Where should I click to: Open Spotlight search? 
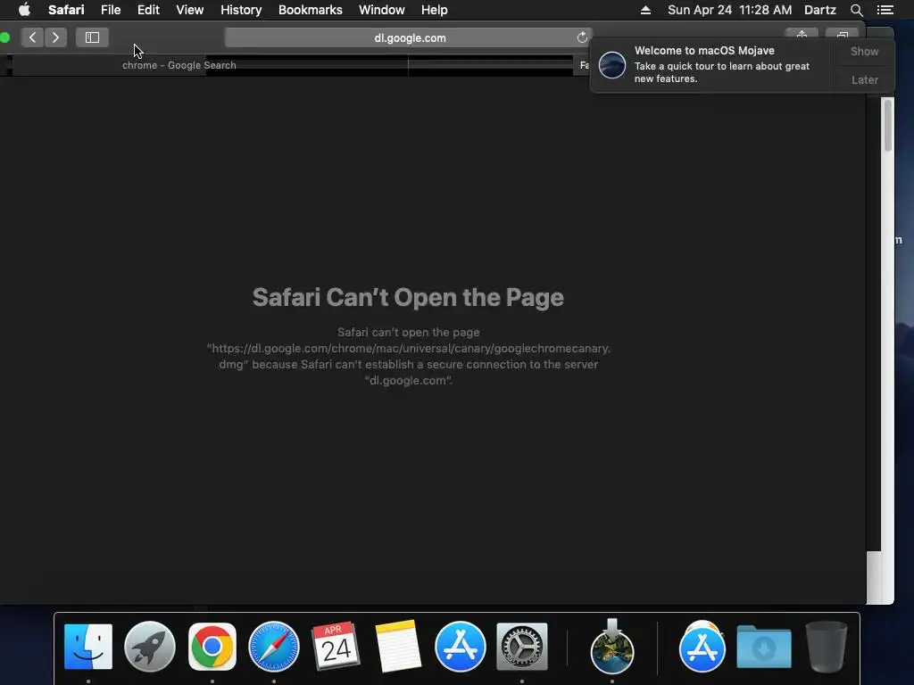[x=856, y=10]
